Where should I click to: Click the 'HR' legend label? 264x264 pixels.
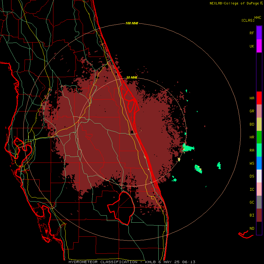tap(252, 137)
